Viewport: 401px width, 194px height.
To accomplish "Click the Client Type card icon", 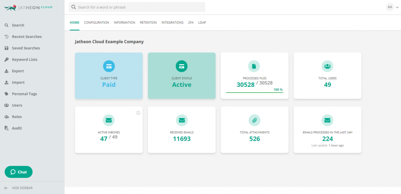I will (109, 66).
